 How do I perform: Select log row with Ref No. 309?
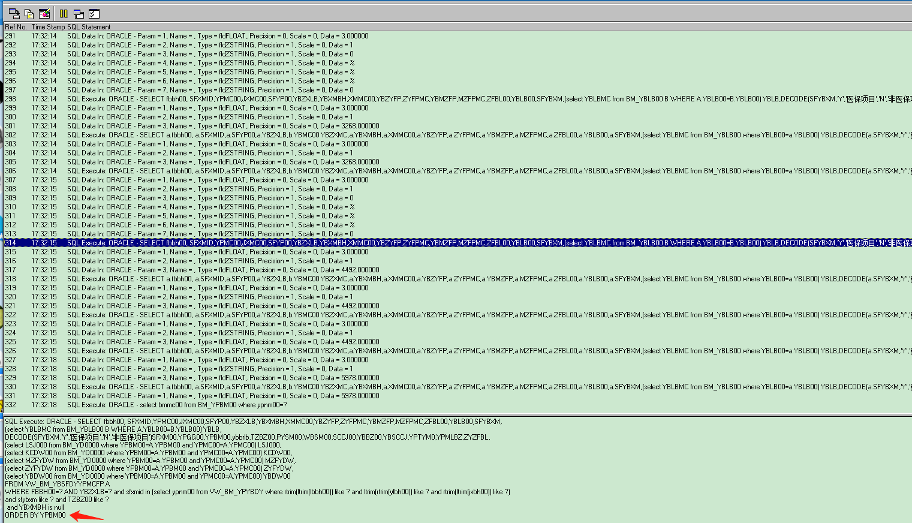click(458, 198)
